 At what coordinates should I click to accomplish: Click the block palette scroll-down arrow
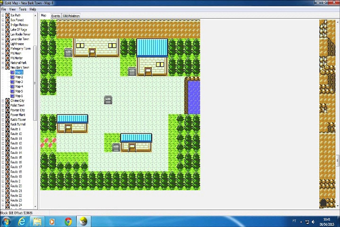(338, 206)
